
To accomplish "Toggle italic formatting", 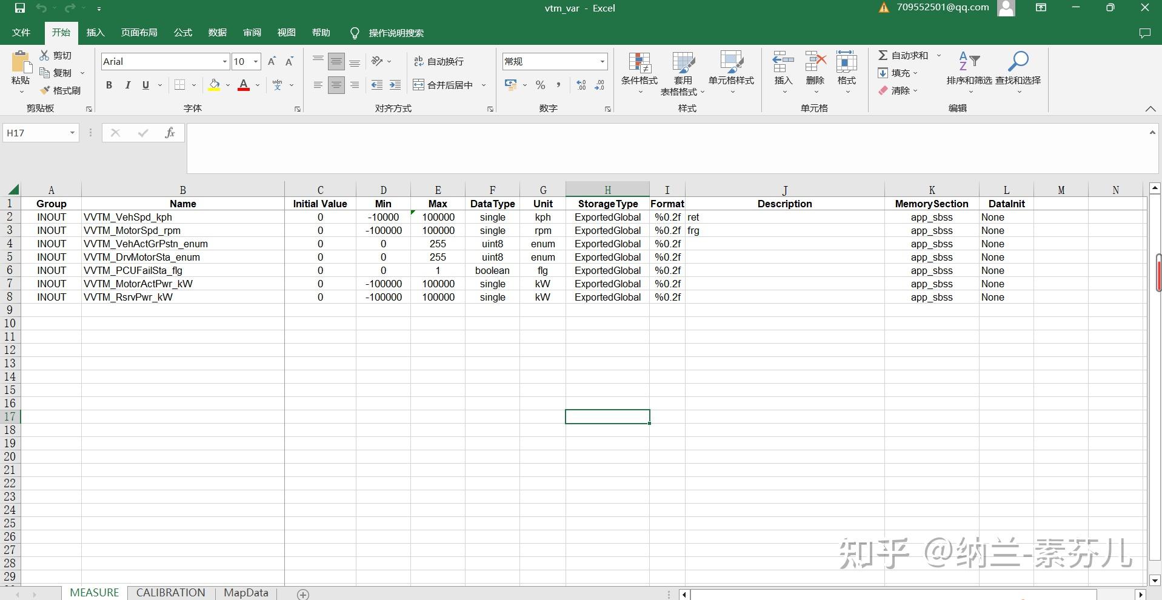I will pos(127,85).
